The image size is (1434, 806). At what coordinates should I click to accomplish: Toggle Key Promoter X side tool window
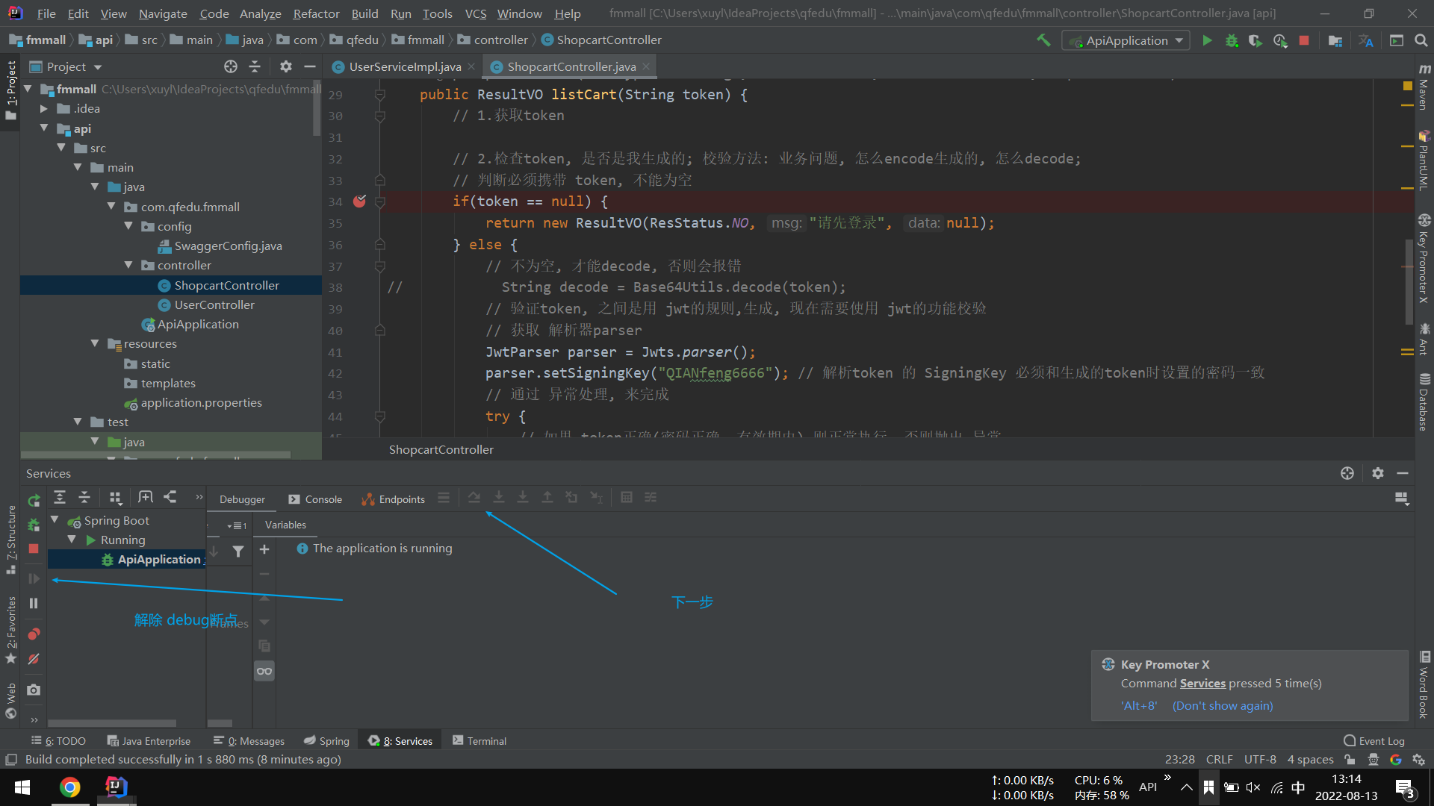pos(1424,260)
